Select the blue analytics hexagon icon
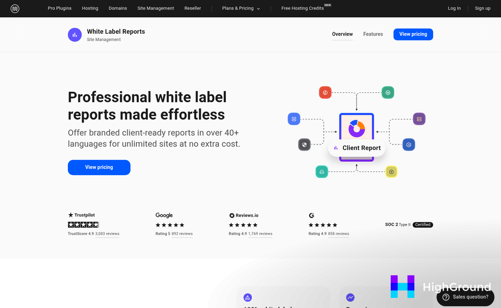Screen dimensions: 501x308 pyautogui.click(x=409, y=144)
